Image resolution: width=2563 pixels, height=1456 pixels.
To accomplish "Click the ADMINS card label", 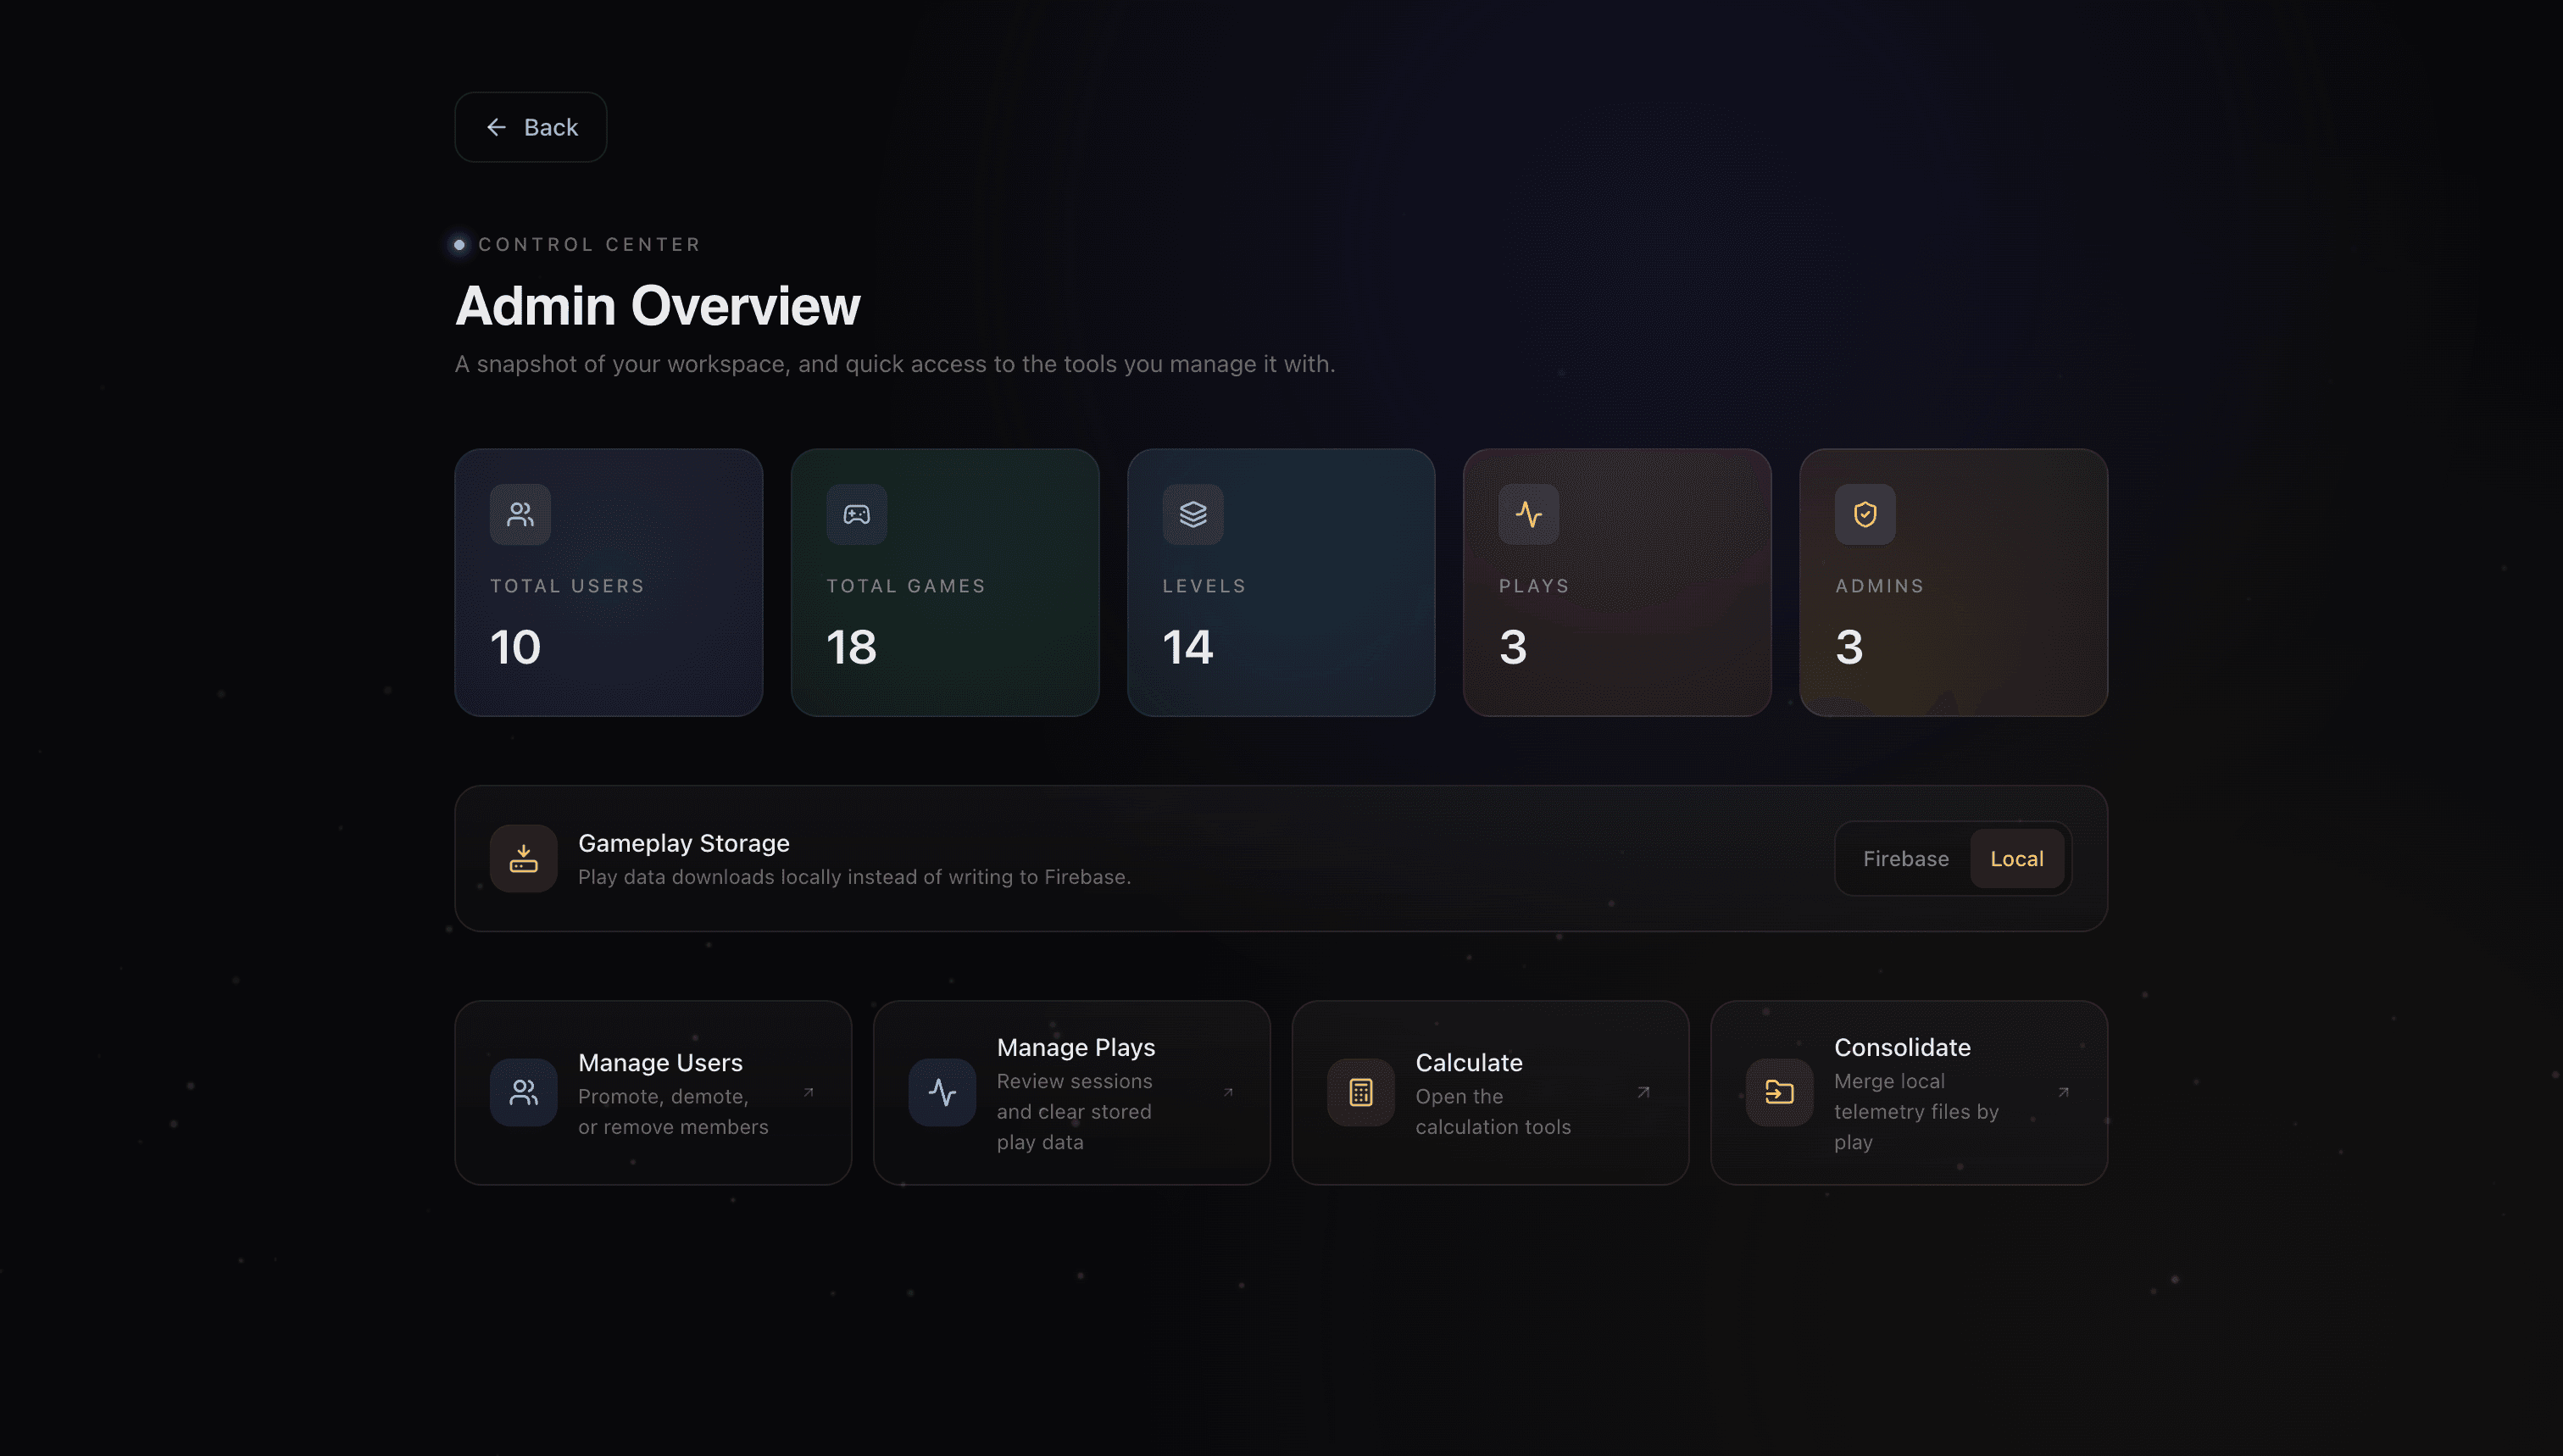I will tap(1879, 586).
